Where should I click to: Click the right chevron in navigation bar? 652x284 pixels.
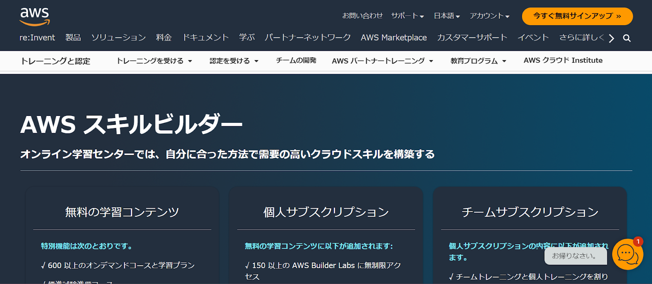pyautogui.click(x=611, y=38)
